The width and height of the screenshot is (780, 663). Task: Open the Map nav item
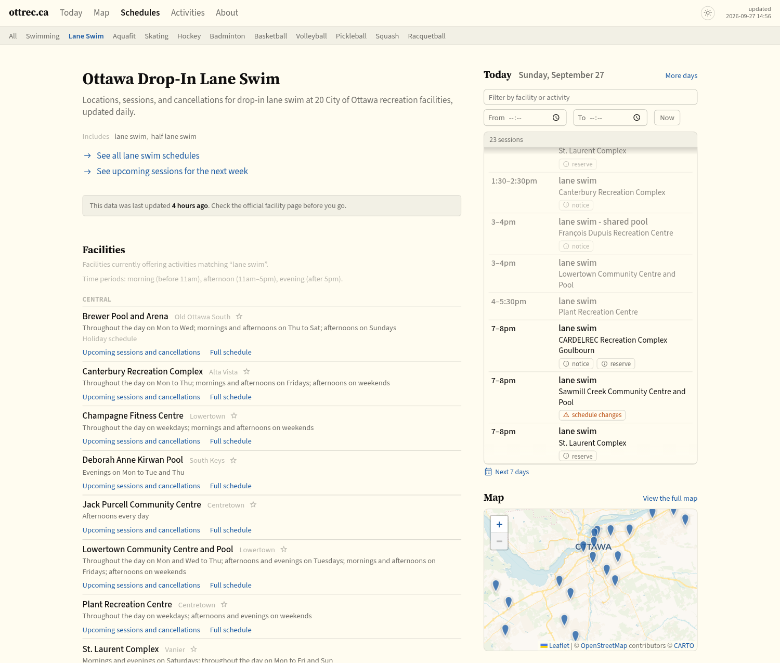(101, 12)
